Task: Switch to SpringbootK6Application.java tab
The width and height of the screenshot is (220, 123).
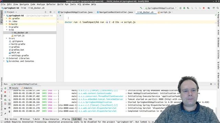Action: (76, 12)
